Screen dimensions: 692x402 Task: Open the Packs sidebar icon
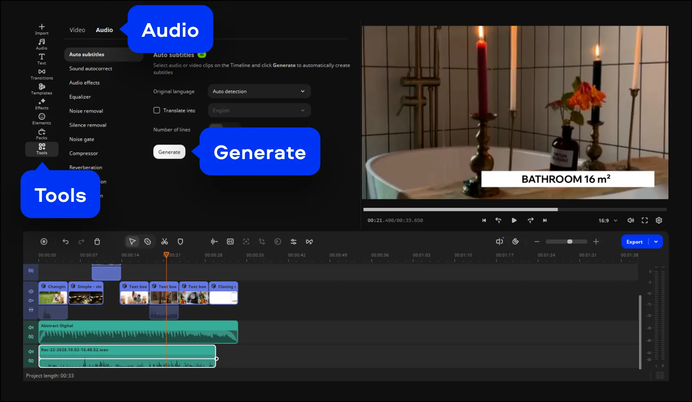point(42,134)
